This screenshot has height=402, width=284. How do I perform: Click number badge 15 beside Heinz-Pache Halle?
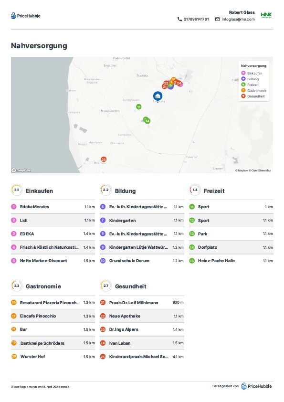(x=192, y=261)
